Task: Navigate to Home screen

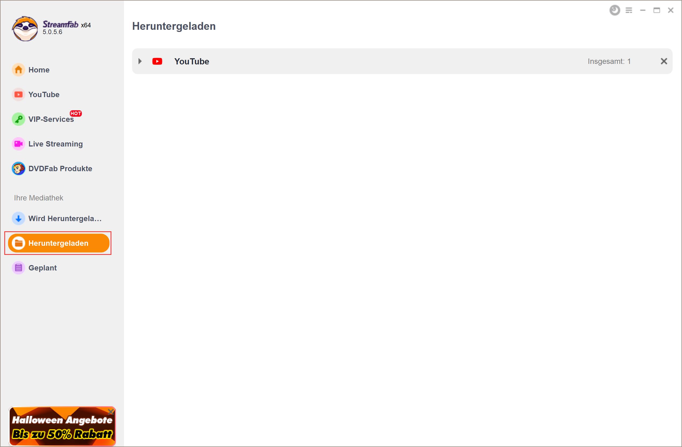Action: 39,69
